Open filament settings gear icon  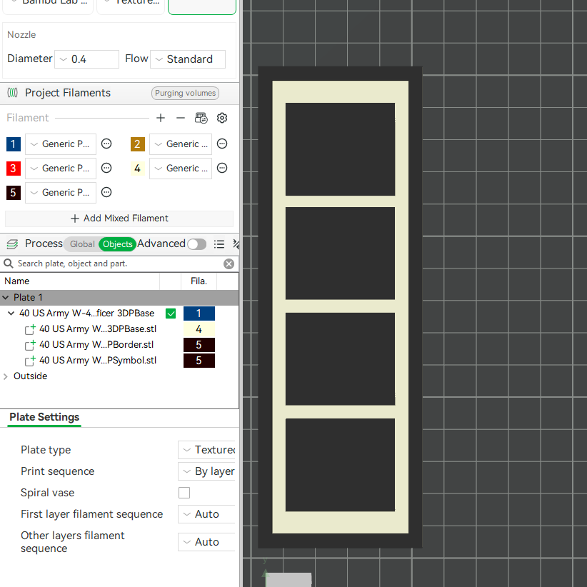222,118
